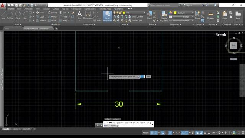Viewport: 245px width, 138px height.
Task: Expand the Modify panel
Action: coord(55,25)
